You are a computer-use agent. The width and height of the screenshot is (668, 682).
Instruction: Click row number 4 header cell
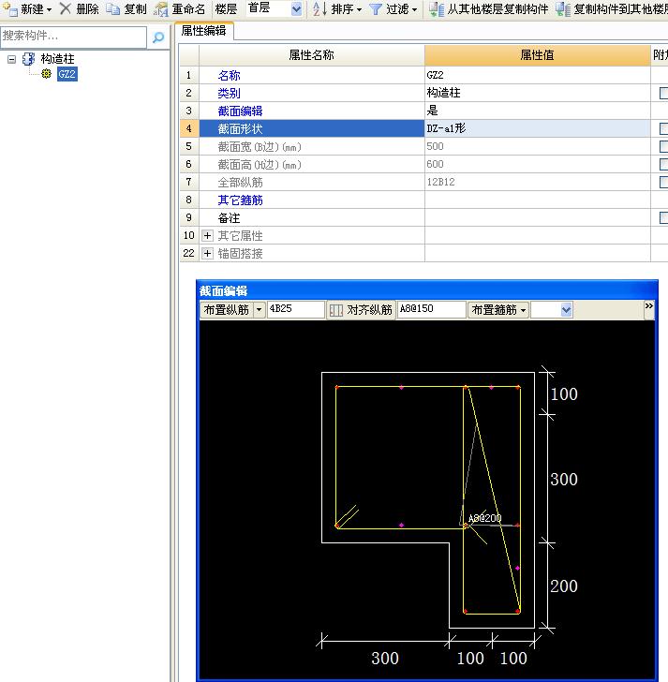[189, 128]
